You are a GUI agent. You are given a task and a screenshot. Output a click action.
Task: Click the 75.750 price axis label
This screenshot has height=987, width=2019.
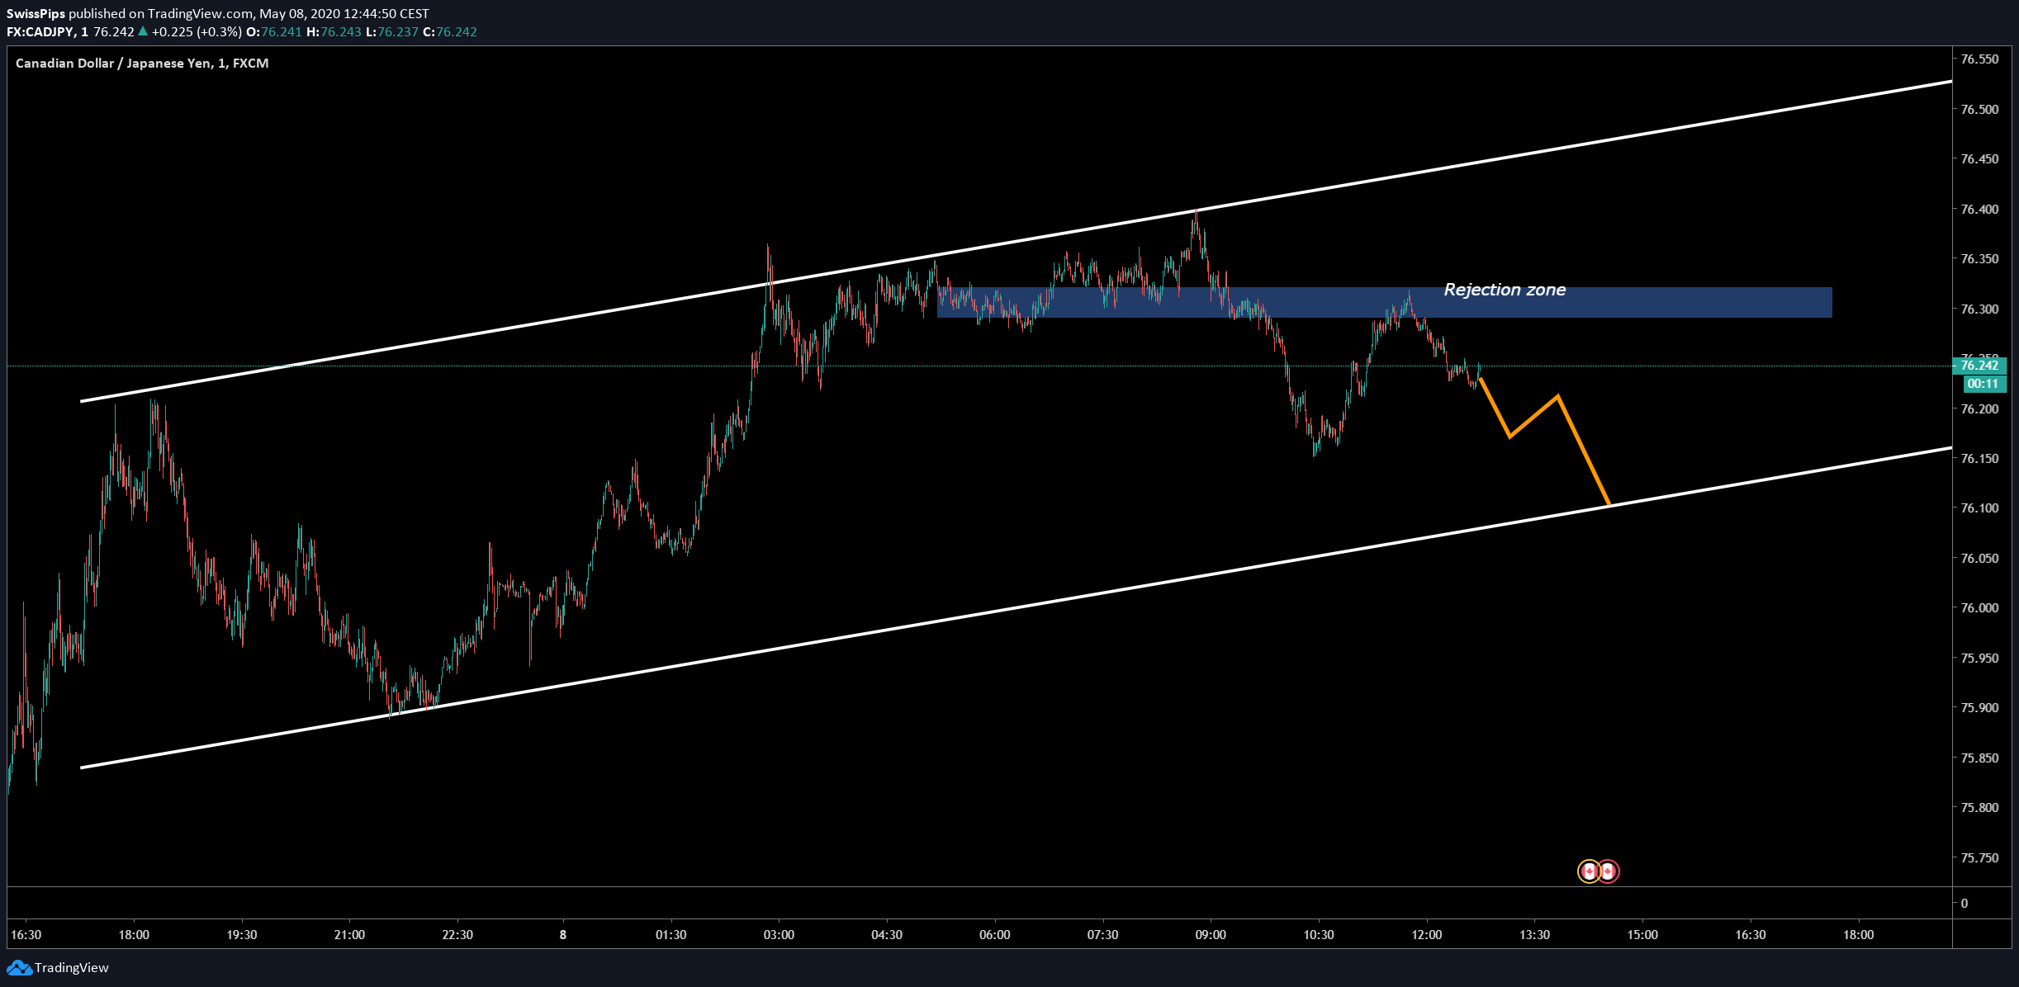coord(1979,857)
